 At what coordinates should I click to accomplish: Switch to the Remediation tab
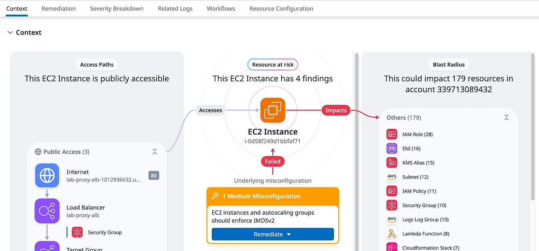(x=59, y=8)
